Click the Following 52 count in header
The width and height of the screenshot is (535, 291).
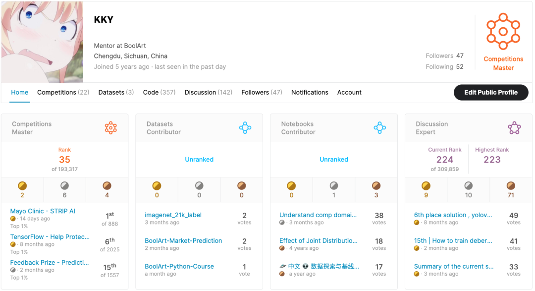pos(444,66)
